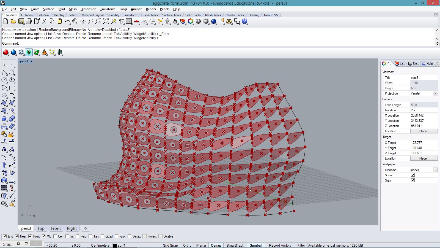This screenshot has height=248, width=440.
Task: Open the Undo icon in toolbar
Action: pos(67,21)
